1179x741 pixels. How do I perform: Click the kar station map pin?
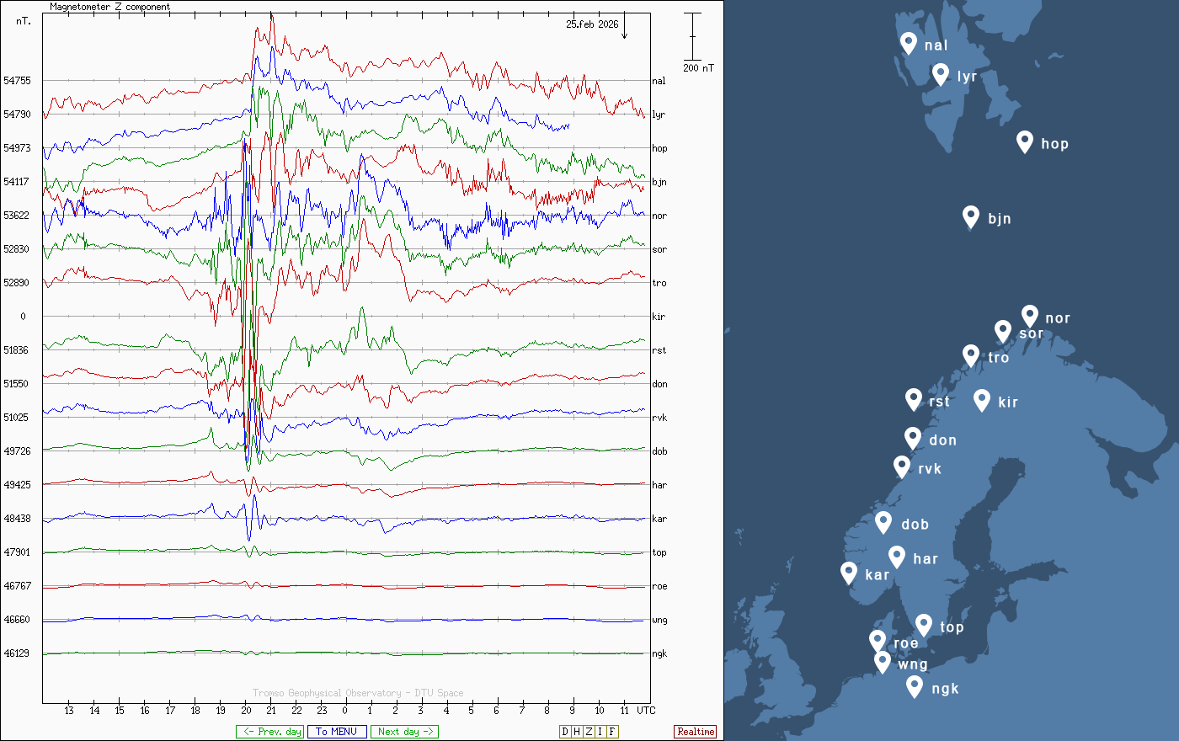pyautogui.click(x=849, y=573)
